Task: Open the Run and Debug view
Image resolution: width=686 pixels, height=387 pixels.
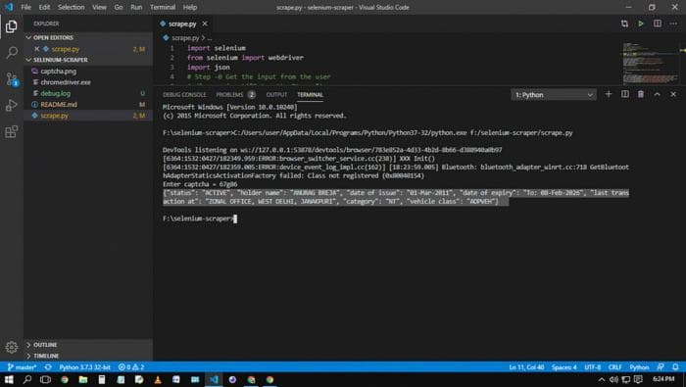Action: pos(12,106)
